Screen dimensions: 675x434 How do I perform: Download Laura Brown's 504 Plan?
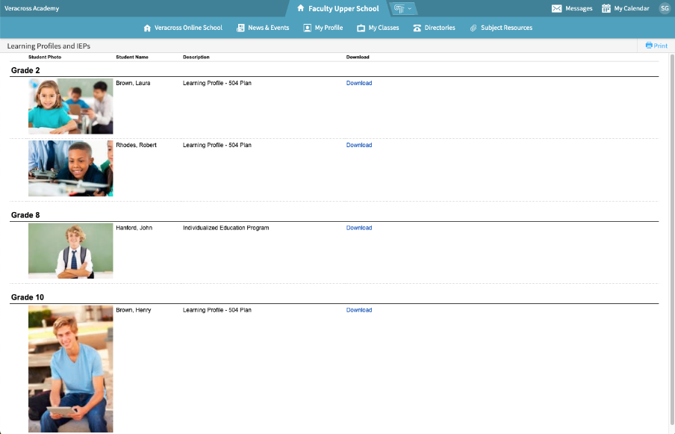click(x=358, y=83)
